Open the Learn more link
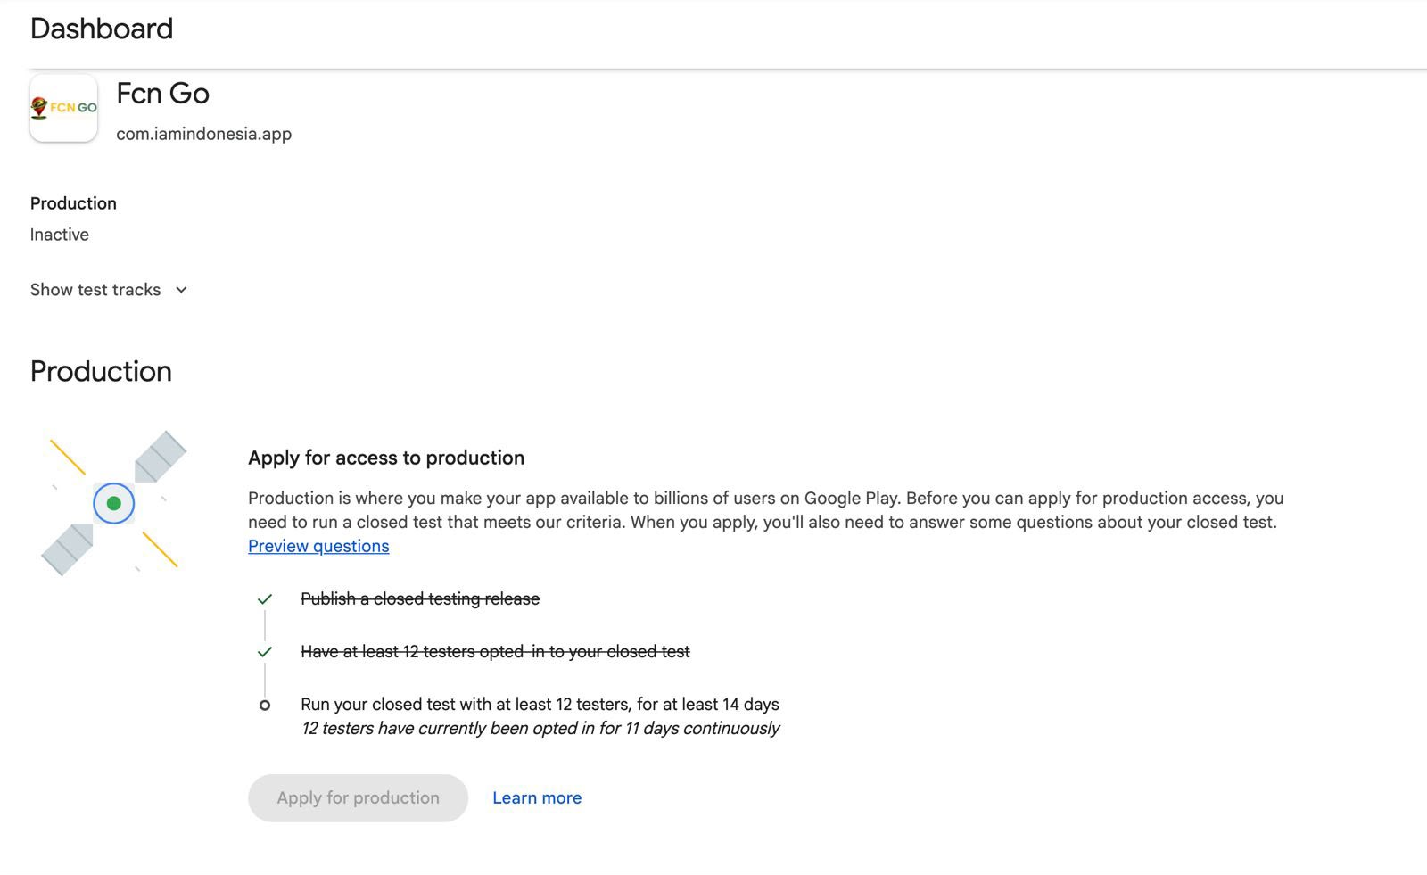This screenshot has width=1427, height=875. [x=537, y=798]
